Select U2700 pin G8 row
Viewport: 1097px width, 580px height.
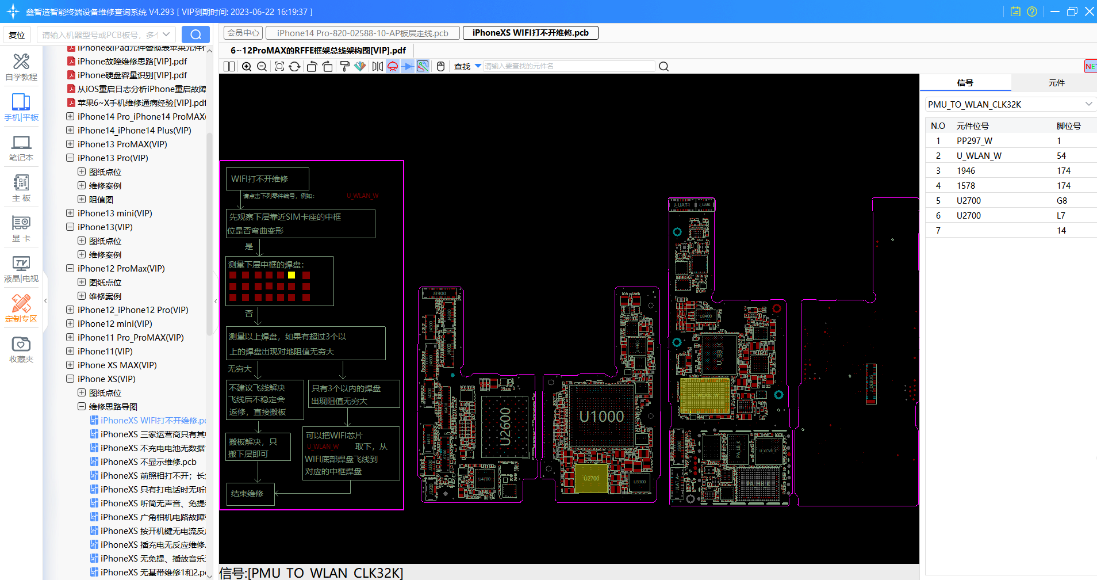tap(1011, 201)
